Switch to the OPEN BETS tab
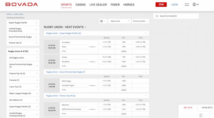This screenshot has height=118, width=214. (x=207, y=108)
